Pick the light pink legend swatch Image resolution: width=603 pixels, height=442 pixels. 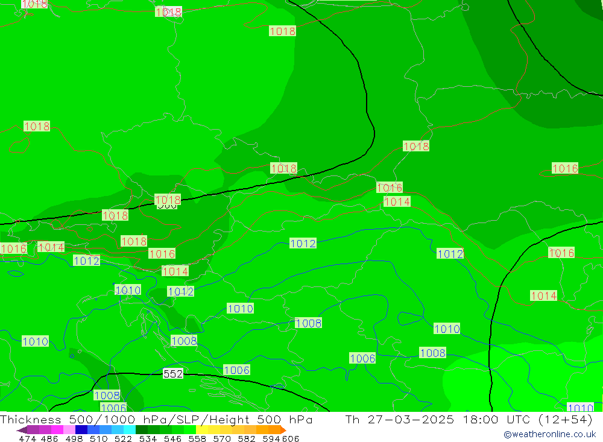[68, 430]
